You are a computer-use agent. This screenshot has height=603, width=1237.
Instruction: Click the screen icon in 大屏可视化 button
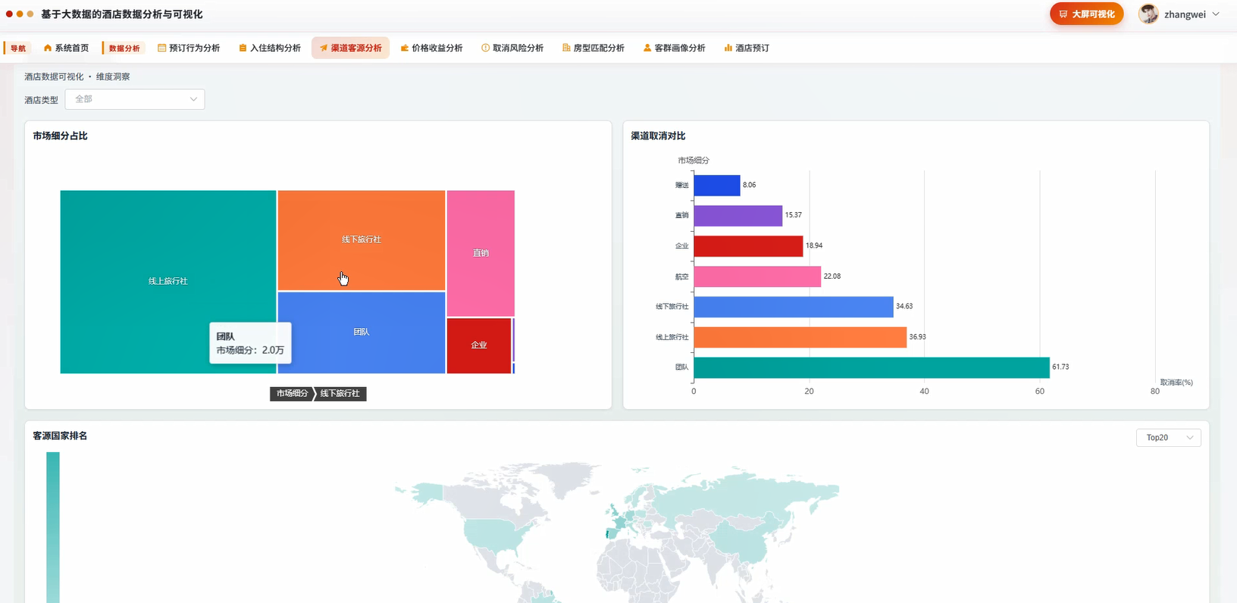pos(1063,14)
